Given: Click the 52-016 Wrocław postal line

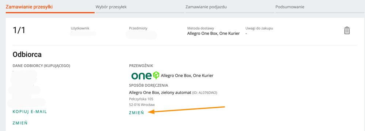Looking at the screenshot, I should (142, 104).
